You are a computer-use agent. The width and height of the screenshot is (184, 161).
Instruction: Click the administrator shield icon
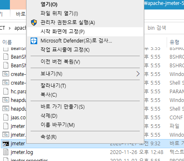click(x=34, y=23)
